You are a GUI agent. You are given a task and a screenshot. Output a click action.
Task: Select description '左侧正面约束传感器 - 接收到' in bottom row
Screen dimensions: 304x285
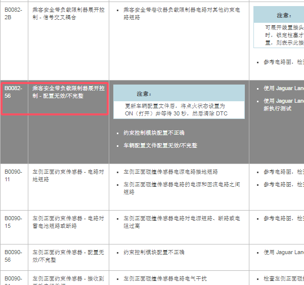pyautogui.click(x=68, y=278)
